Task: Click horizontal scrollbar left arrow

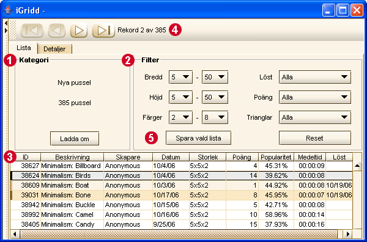Action: tap(15, 234)
